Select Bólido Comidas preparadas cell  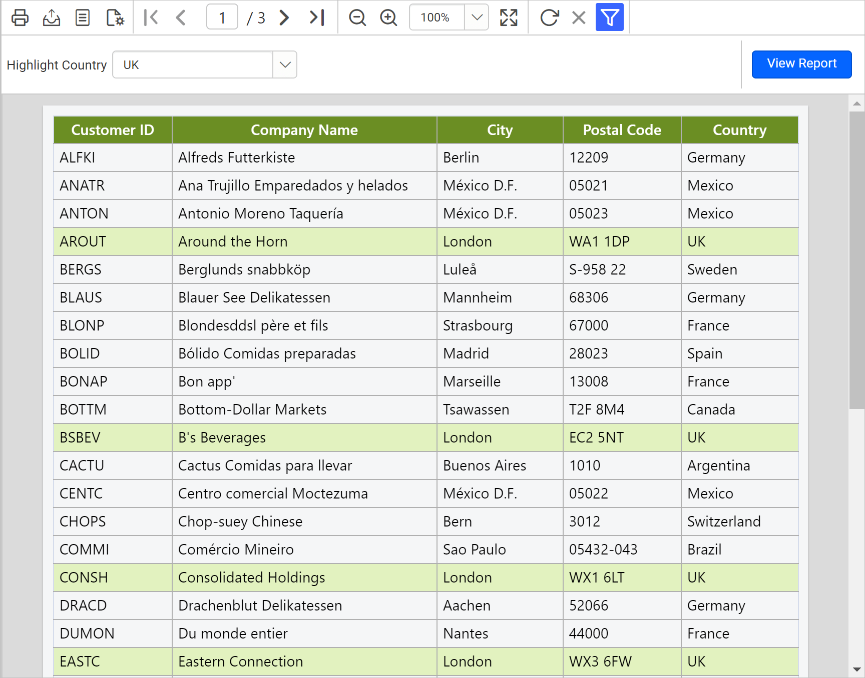(x=304, y=353)
